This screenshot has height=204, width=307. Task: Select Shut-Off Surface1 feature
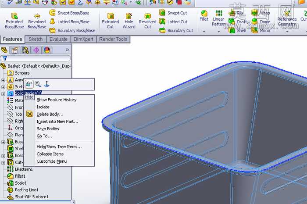28,197
